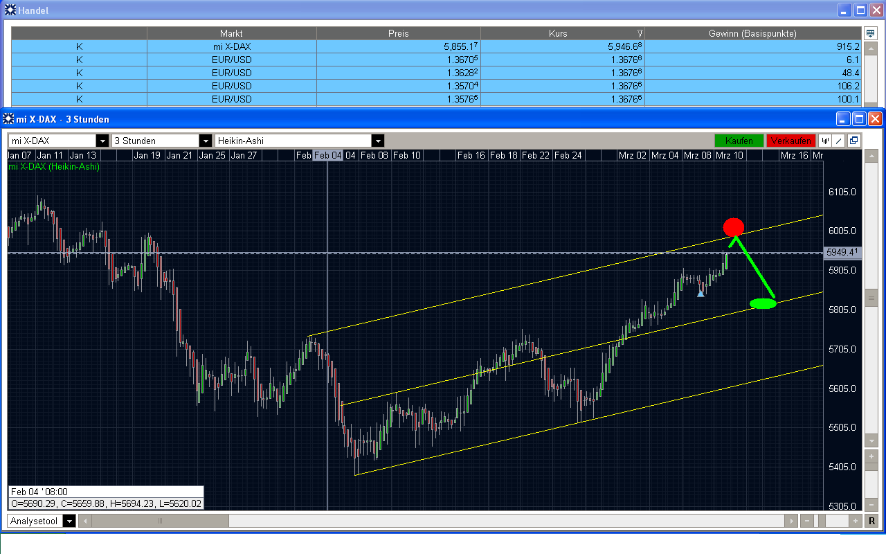Click the Jan 19 date on time axis
Screen dimensions: 886x554
[147, 155]
